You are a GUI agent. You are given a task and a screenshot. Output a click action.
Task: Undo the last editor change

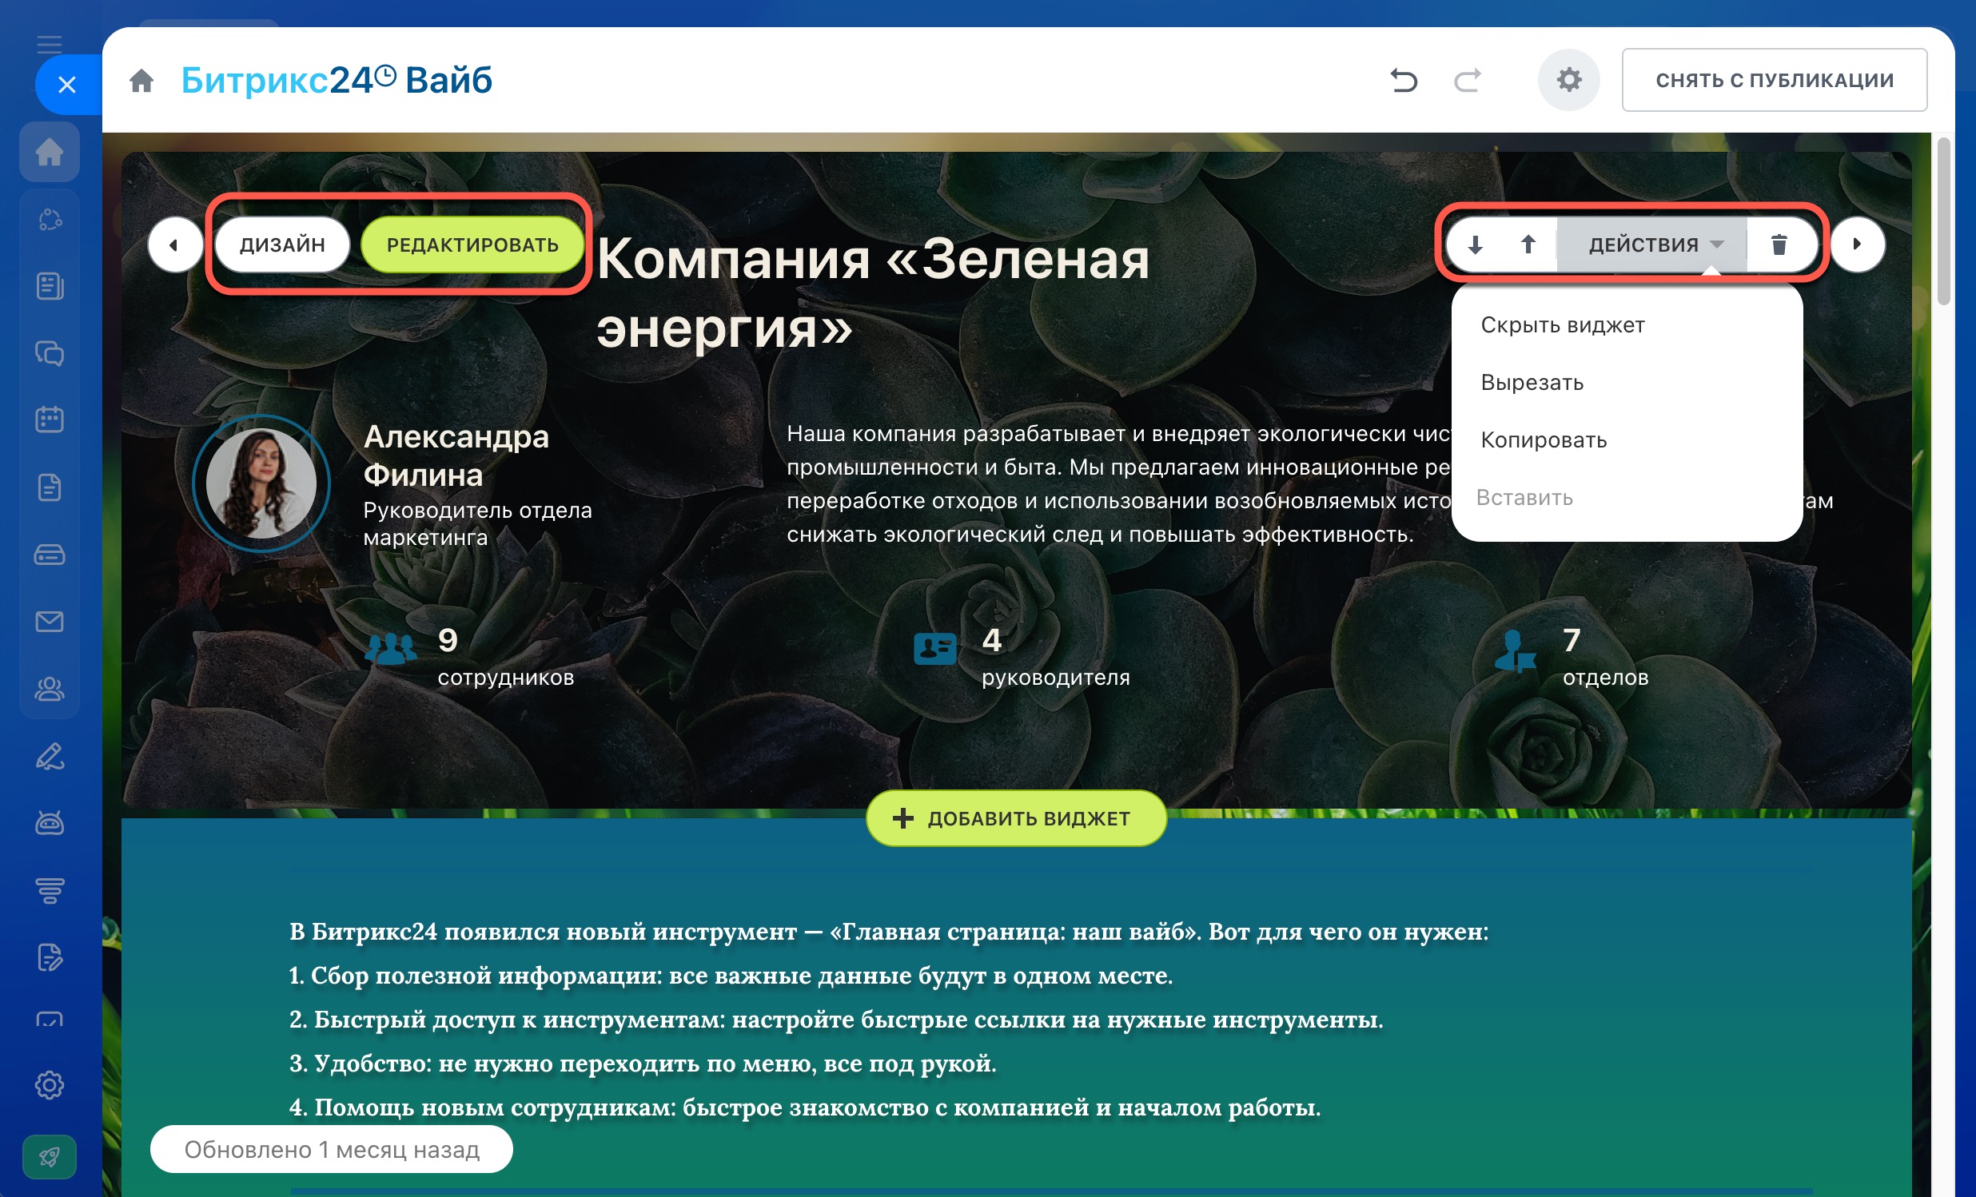[1404, 80]
